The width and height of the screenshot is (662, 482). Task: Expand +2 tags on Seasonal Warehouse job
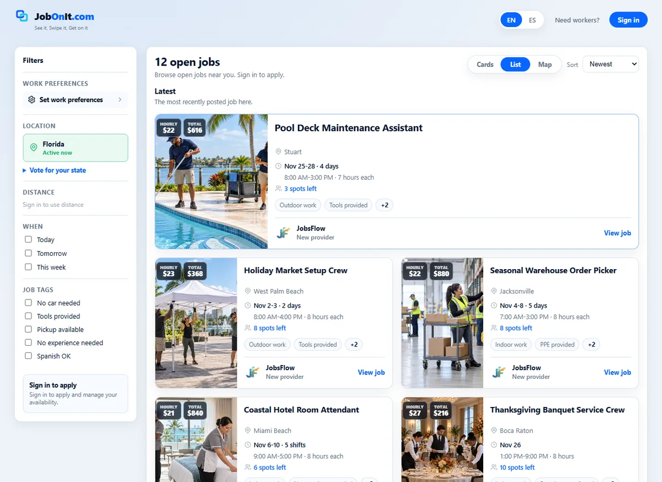591,345
